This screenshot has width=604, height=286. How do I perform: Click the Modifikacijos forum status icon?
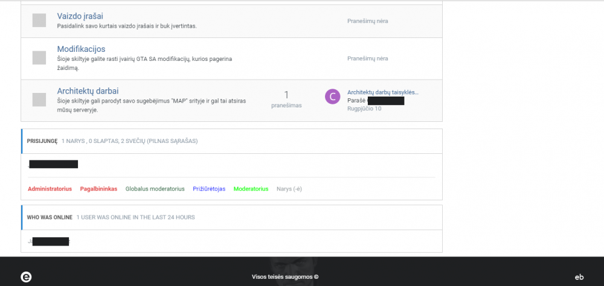pyautogui.click(x=39, y=58)
